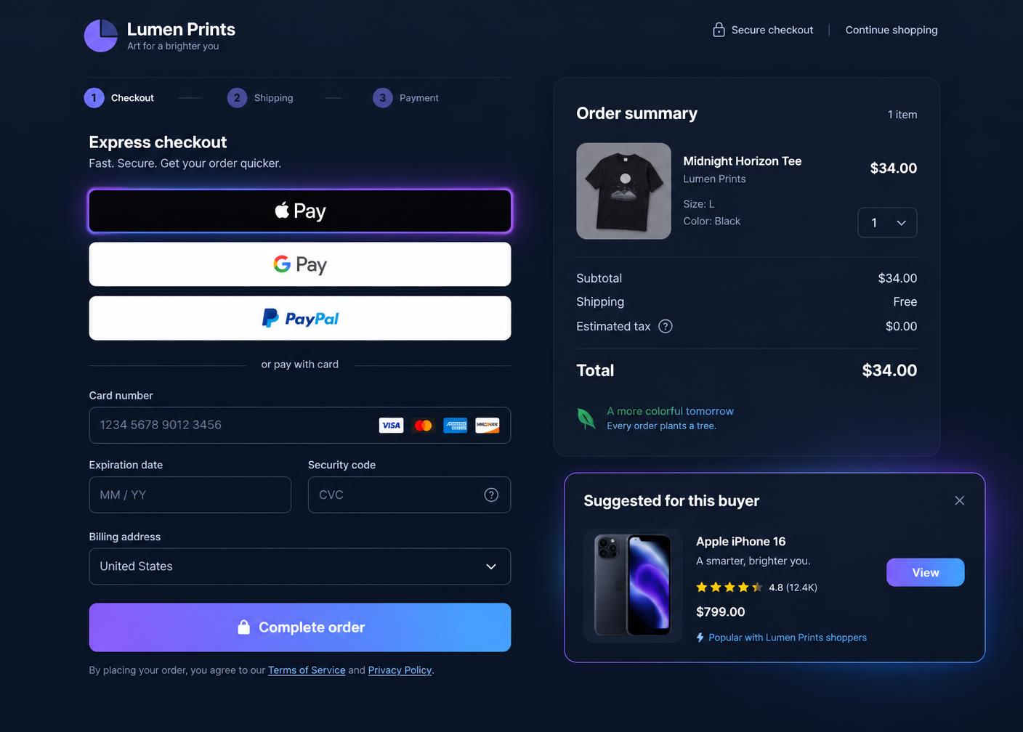Click the 'Popular with Lumen Prints shoppers' text

(x=788, y=638)
